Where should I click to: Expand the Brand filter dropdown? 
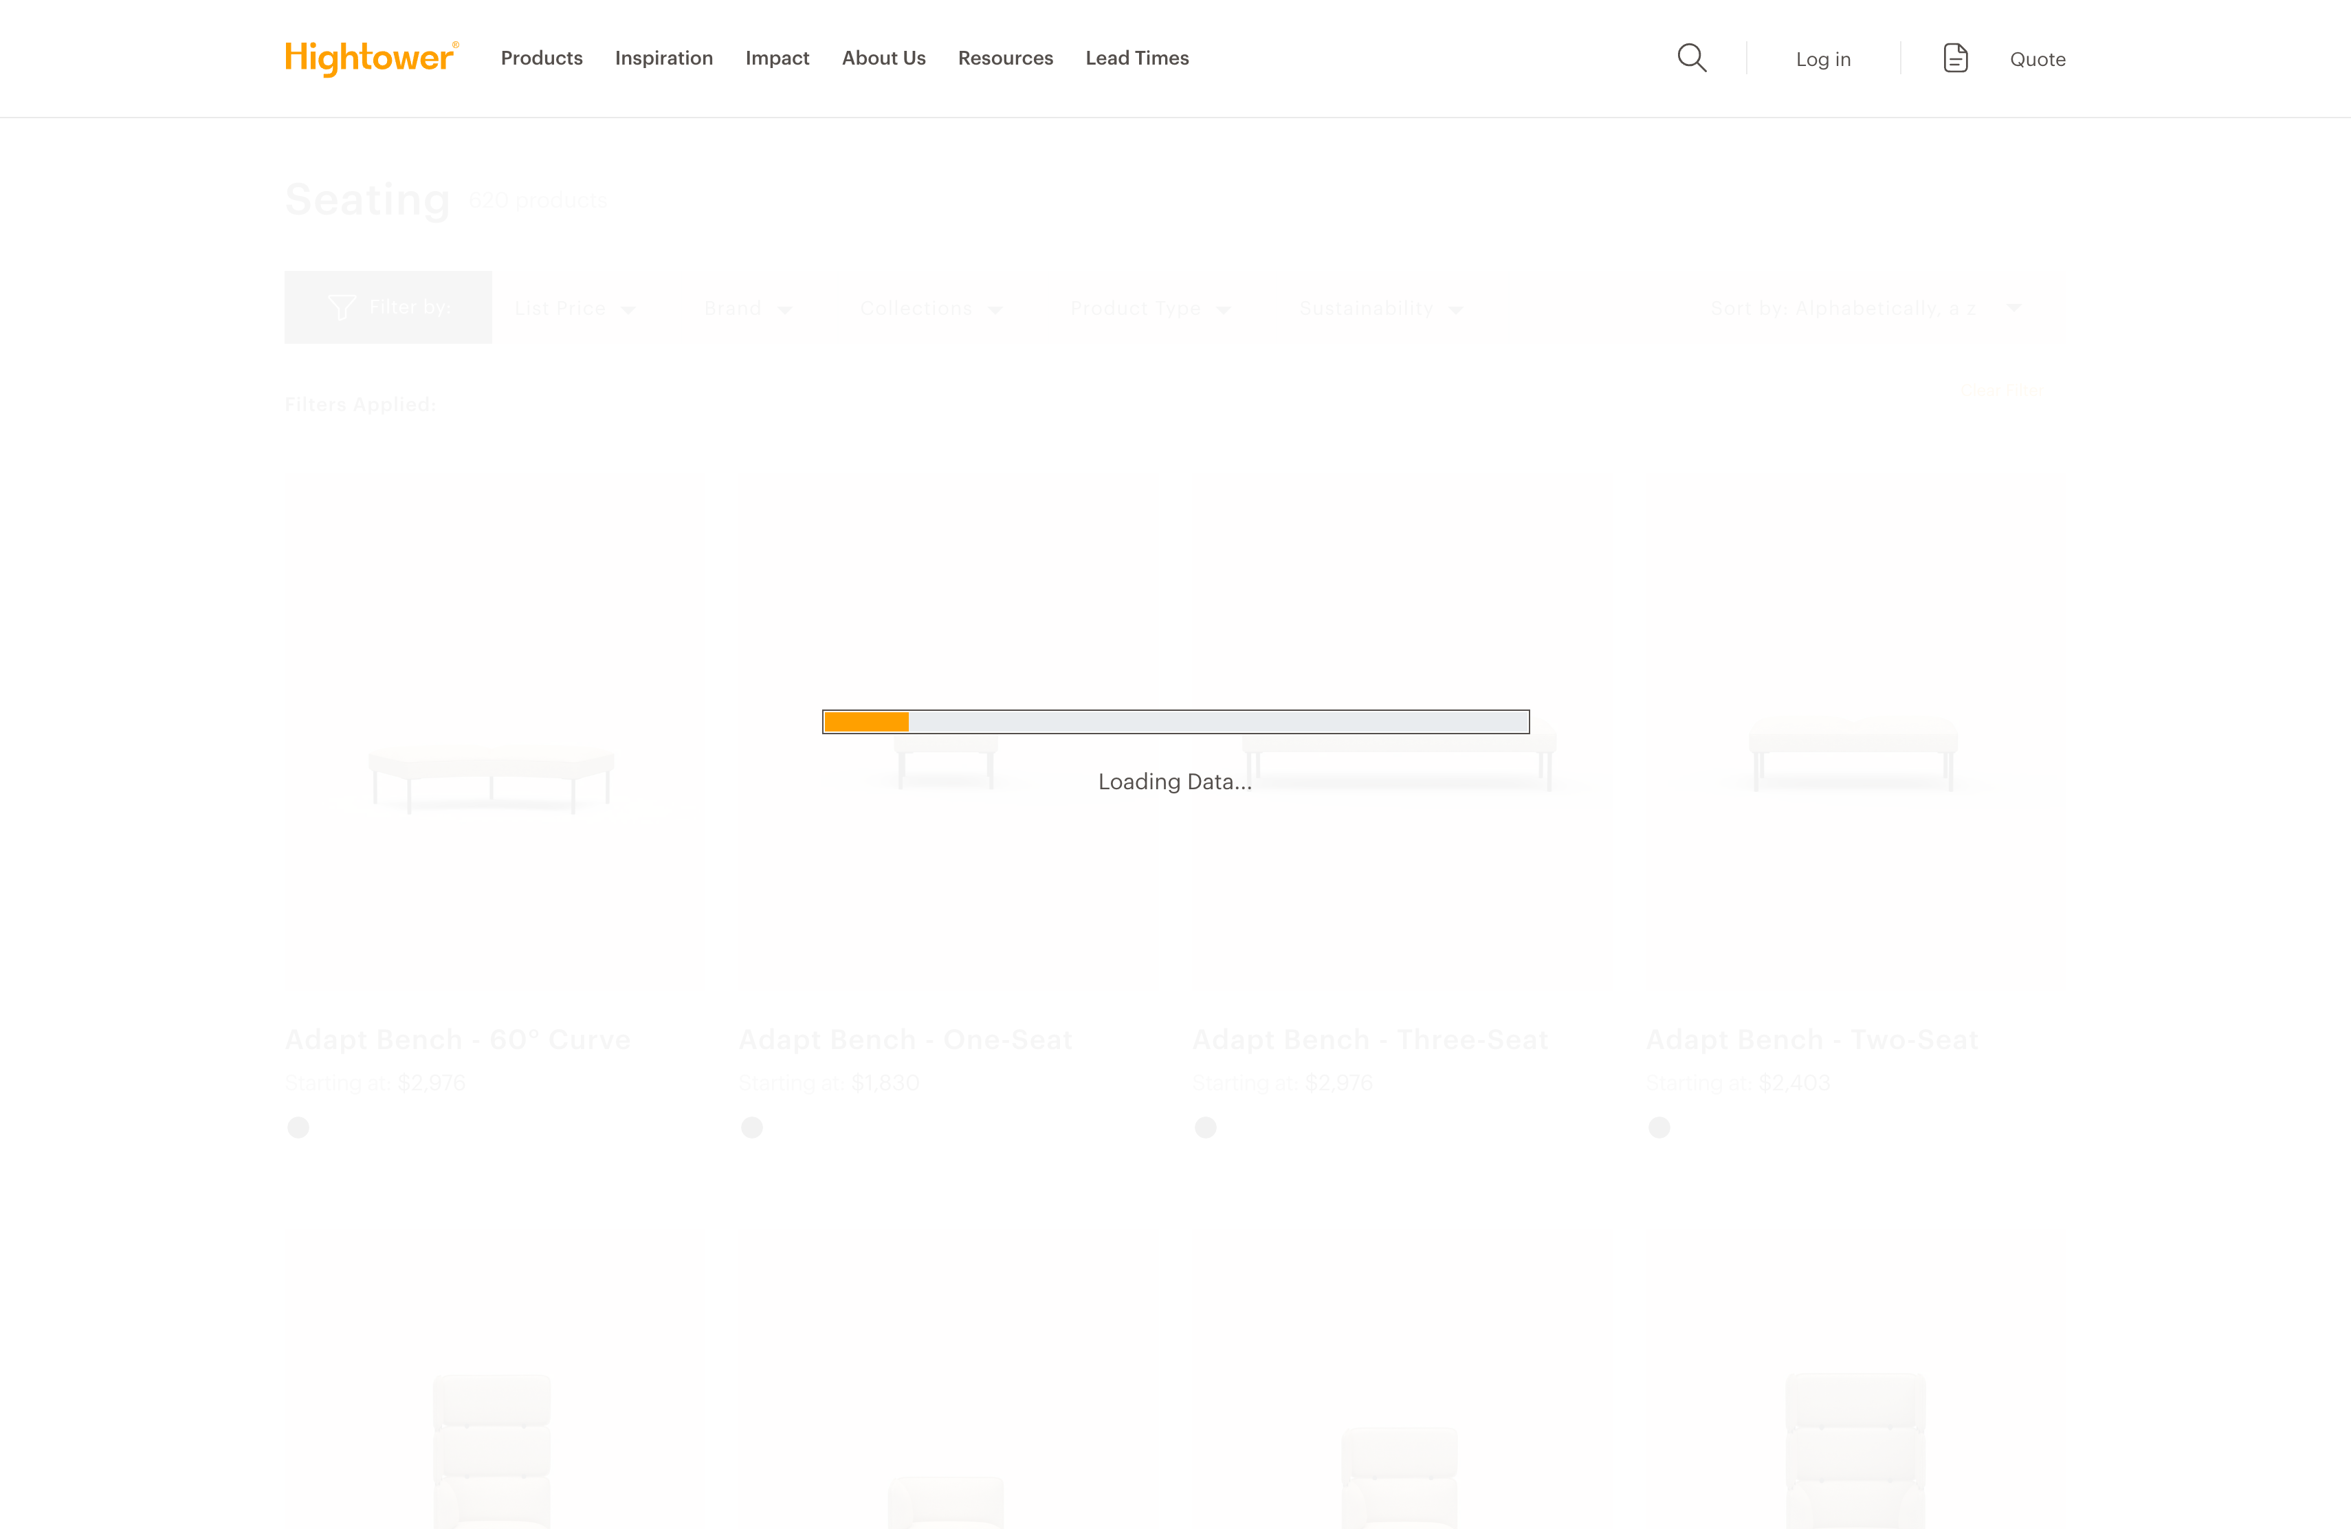pos(749,307)
